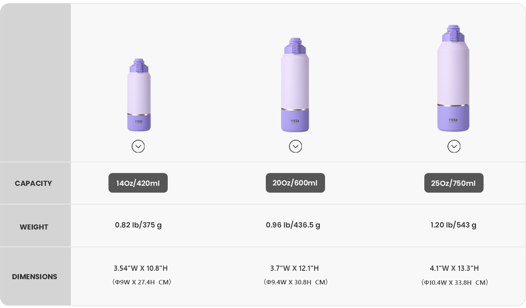526x308 pixels.
Task: Click the 0.96 lb/436.5 g weight value
Action: tap(293, 225)
